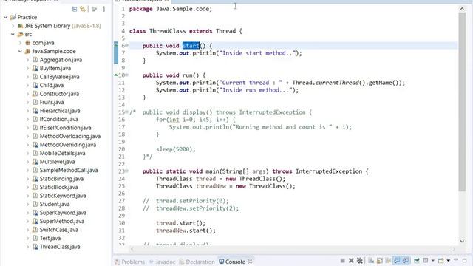Click file icon of ThreadClass.java in tree

tap(35, 247)
